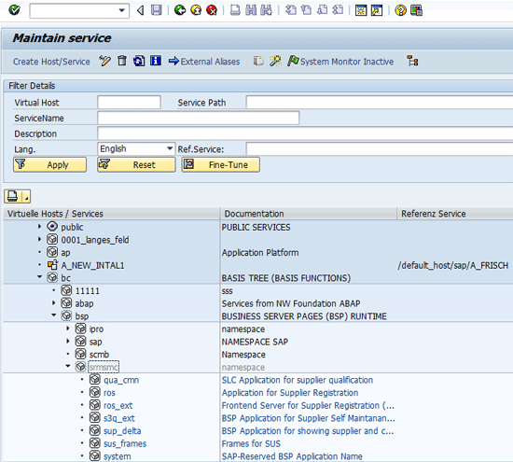Click the Print icon in top toolbar
This screenshot has width=513, height=462.
point(235,10)
